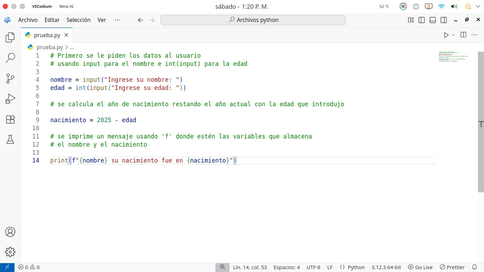Open the Run and Debug view
Screen dimensions: 484x272
coord(10,99)
